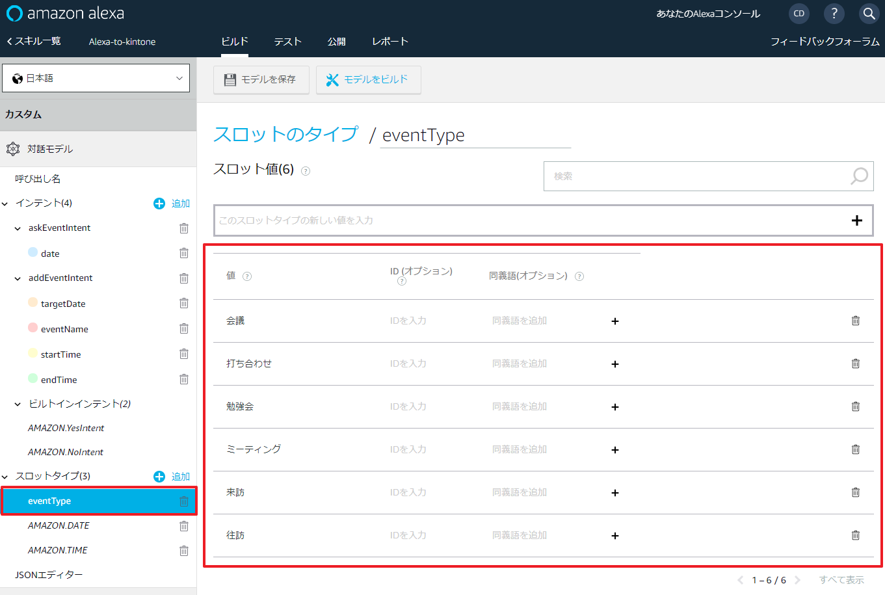Switch to the レポート tab
Image resolution: width=885 pixels, height=595 pixels.
390,42
